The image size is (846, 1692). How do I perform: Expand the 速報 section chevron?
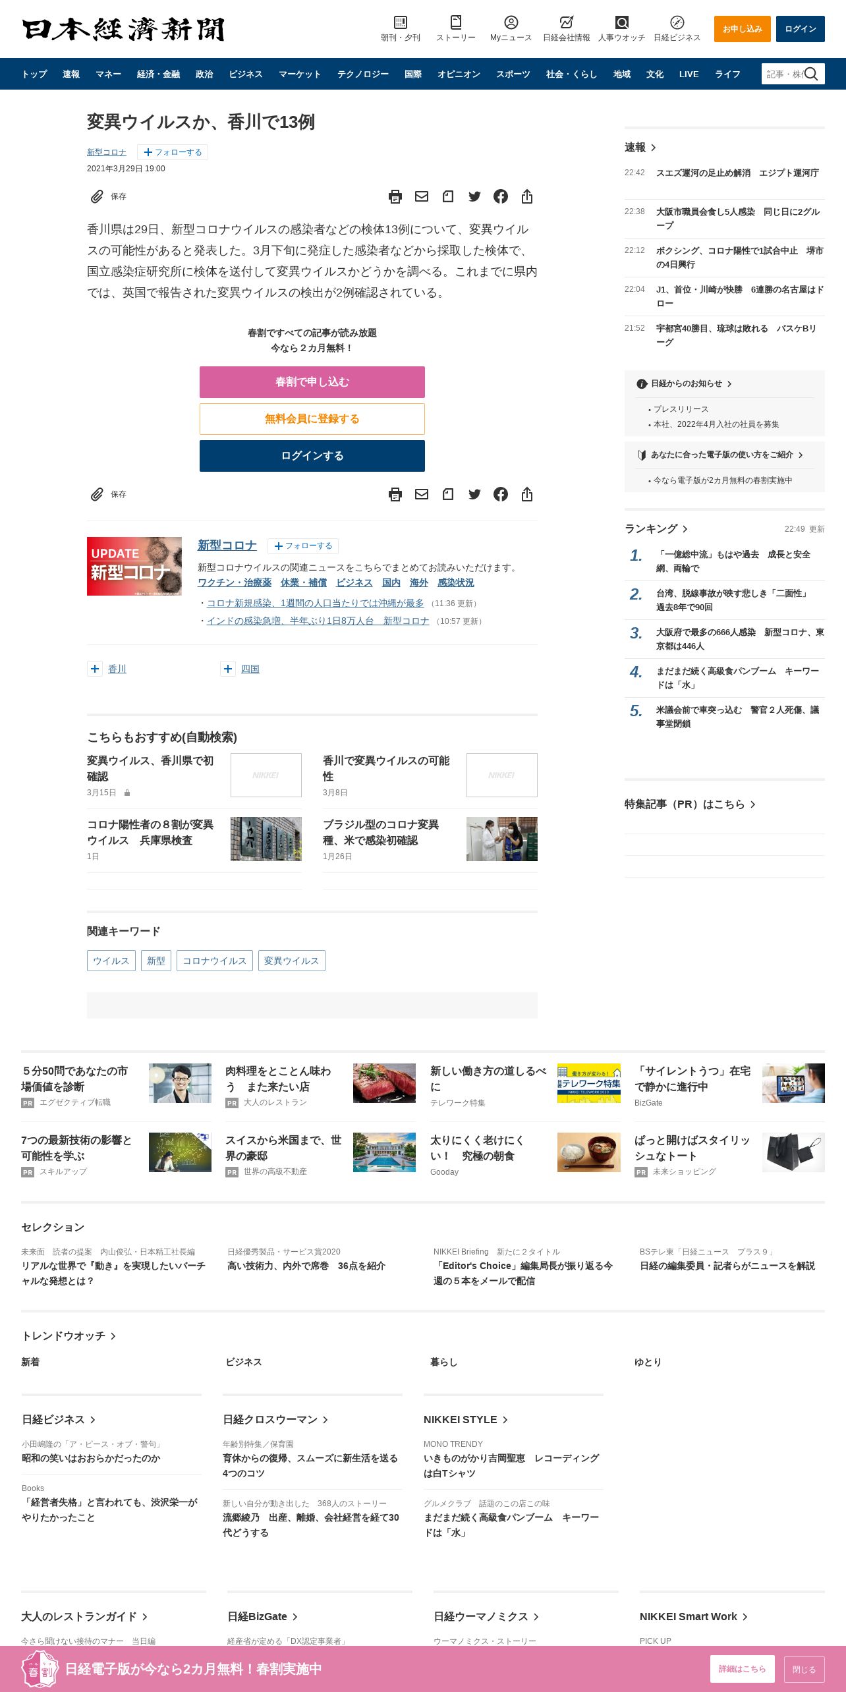[654, 148]
